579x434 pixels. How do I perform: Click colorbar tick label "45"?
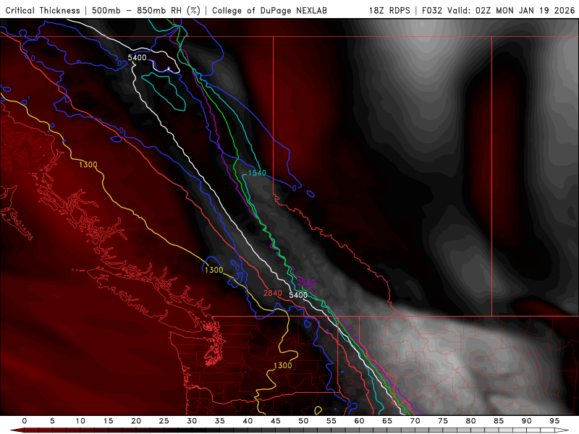[276, 421]
